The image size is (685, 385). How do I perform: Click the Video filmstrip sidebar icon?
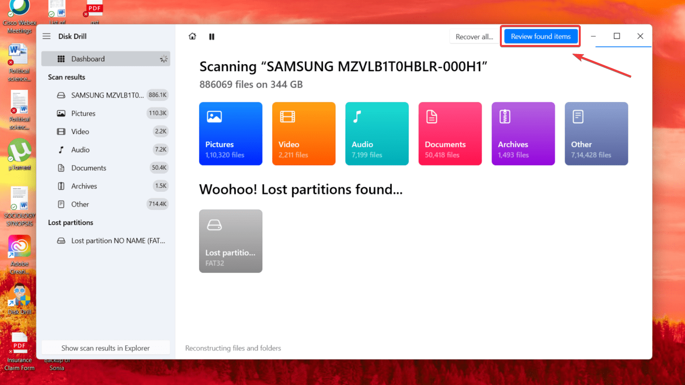(x=61, y=132)
